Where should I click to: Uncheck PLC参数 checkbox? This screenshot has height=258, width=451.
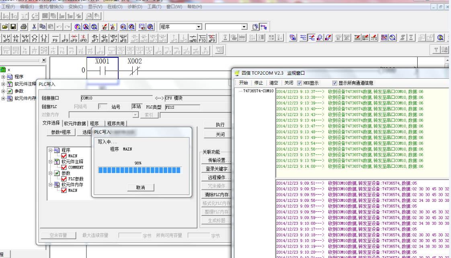(64, 179)
